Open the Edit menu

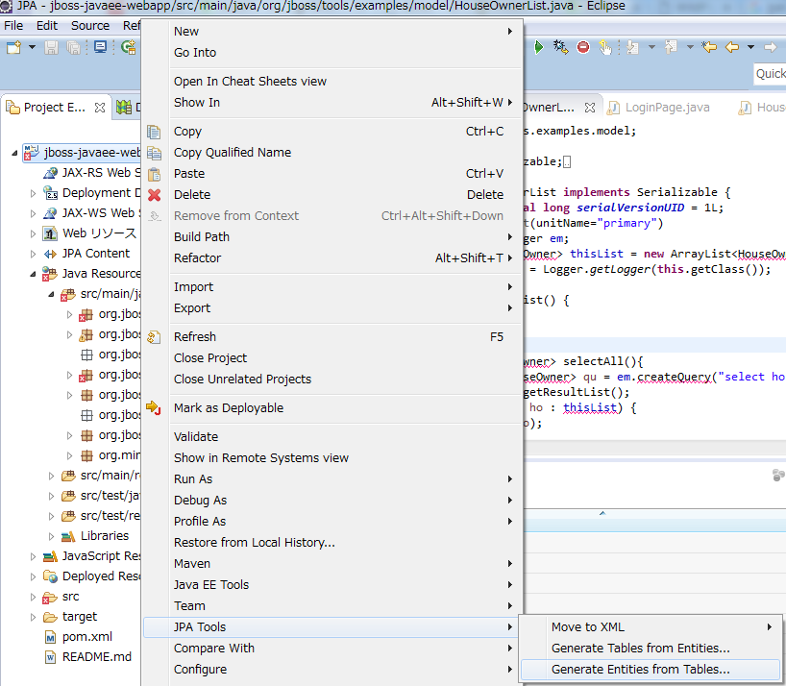[x=47, y=26]
